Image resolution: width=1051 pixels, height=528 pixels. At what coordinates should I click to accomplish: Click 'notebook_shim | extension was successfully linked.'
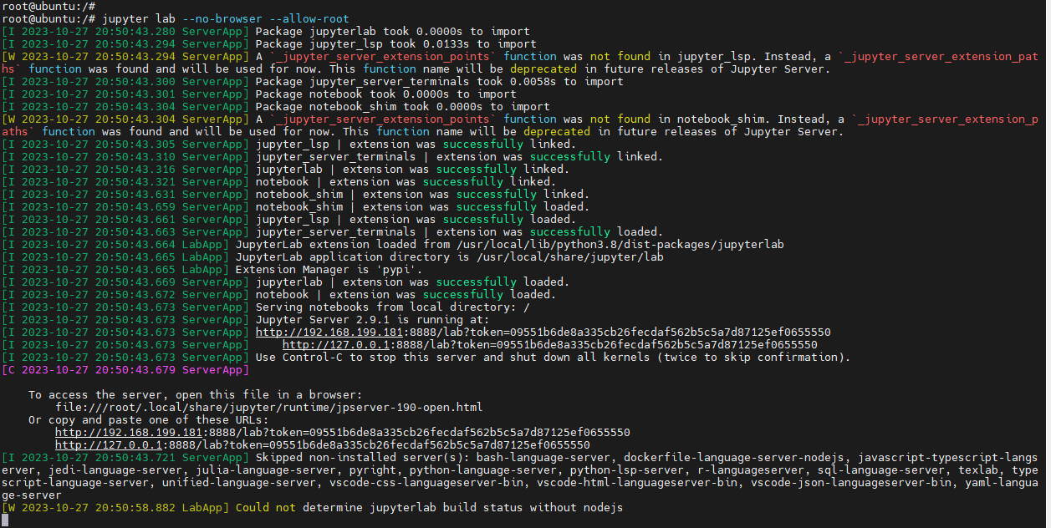tap(422, 194)
